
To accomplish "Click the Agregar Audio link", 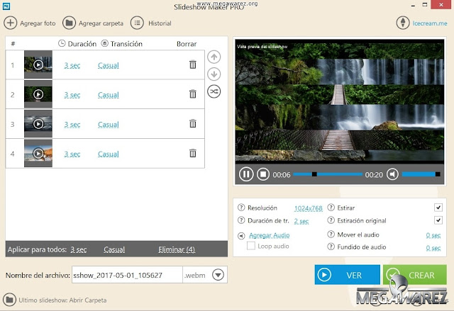I will click(270, 235).
